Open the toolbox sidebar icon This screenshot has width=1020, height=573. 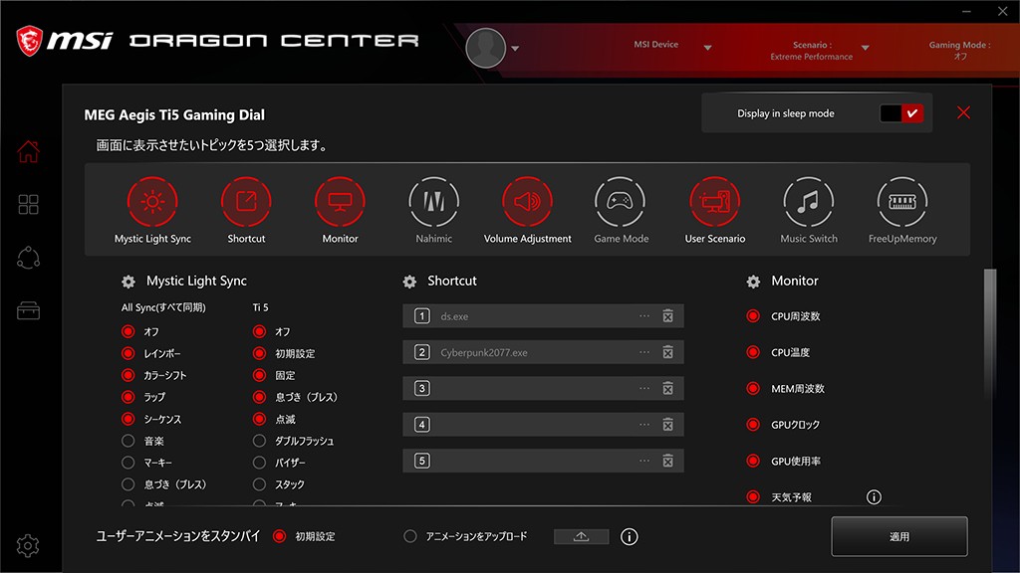[x=28, y=310]
